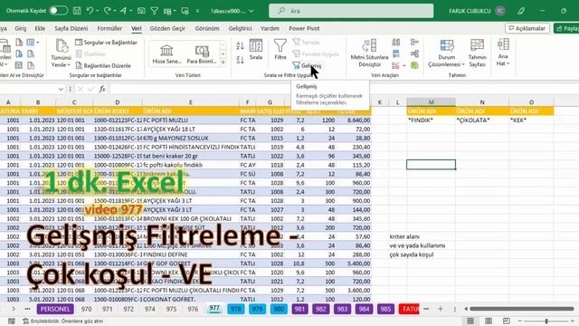Switch to Page Break Preview icon
The width and height of the screenshot is (579, 326).
point(507,321)
